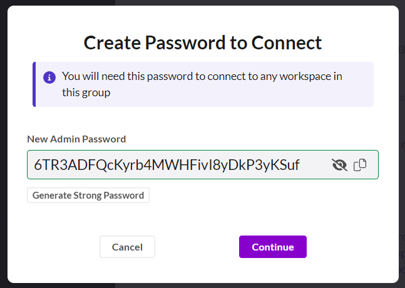Click the purple information icon

coord(49,77)
